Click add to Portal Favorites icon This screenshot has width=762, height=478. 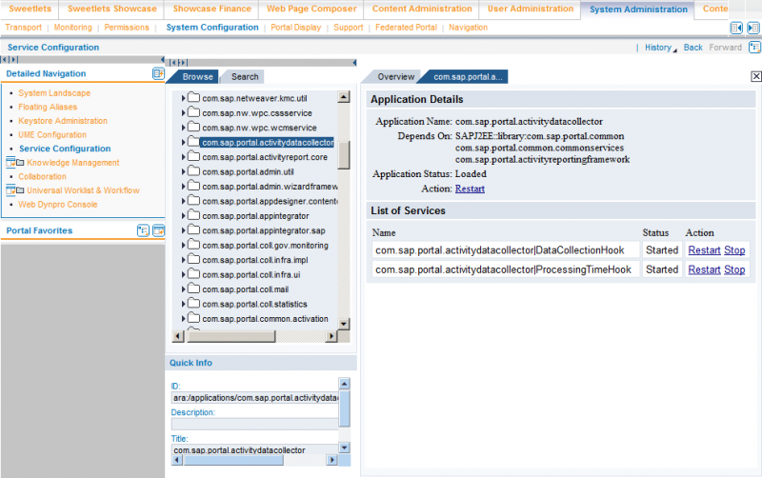coord(158,230)
